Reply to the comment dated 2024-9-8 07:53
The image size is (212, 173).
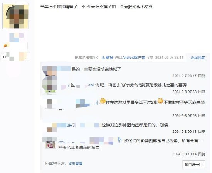tap(202, 115)
